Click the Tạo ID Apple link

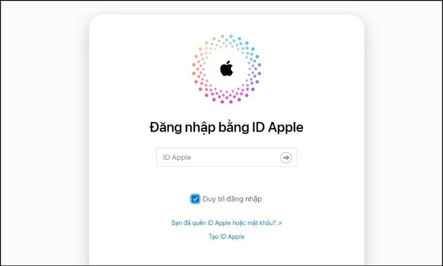coord(226,236)
